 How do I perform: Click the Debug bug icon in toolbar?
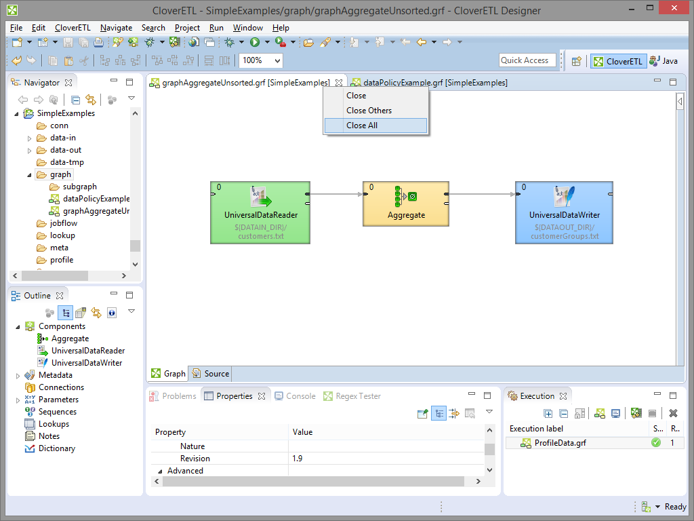click(230, 42)
